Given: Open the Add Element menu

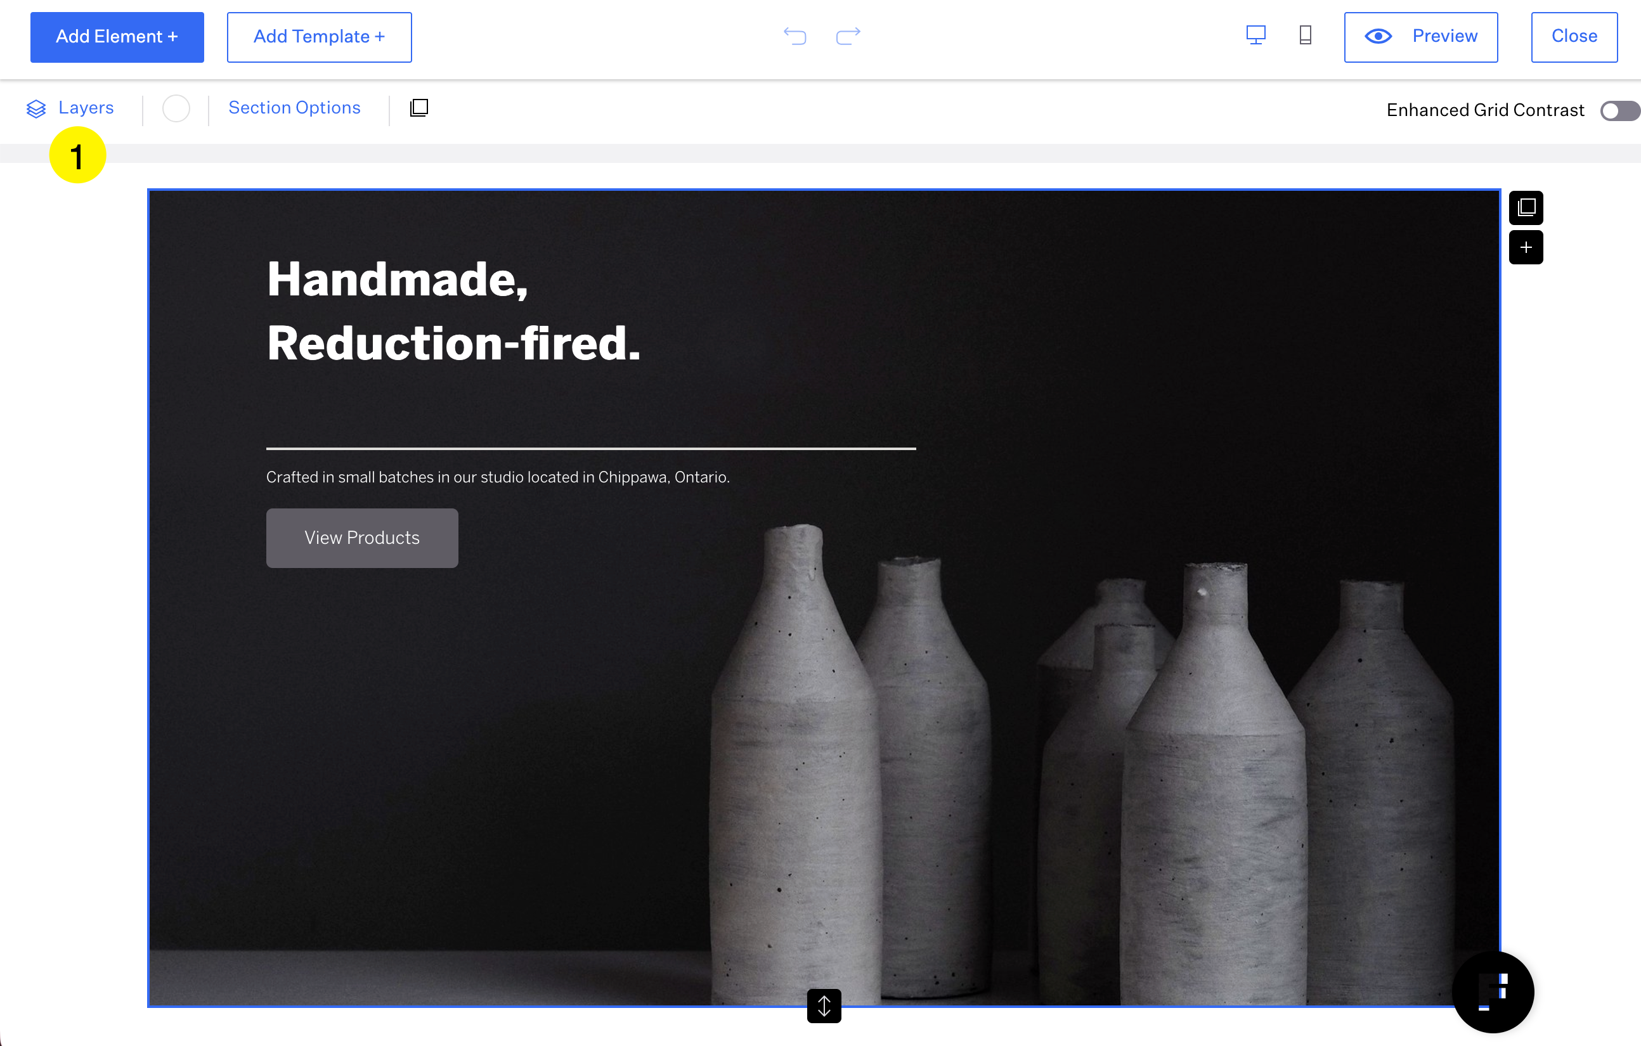Looking at the screenshot, I should pyautogui.click(x=117, y=37).
